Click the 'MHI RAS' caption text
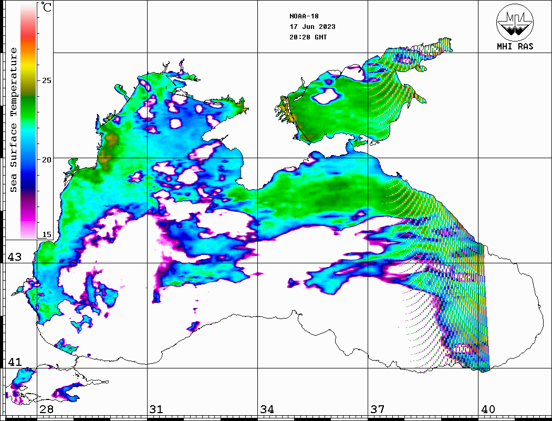 515,46
